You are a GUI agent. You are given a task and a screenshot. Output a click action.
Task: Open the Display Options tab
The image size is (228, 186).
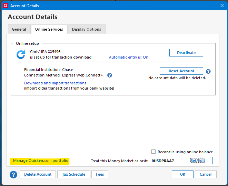point(87,29)
